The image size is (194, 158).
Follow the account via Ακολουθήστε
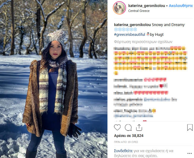181,6
